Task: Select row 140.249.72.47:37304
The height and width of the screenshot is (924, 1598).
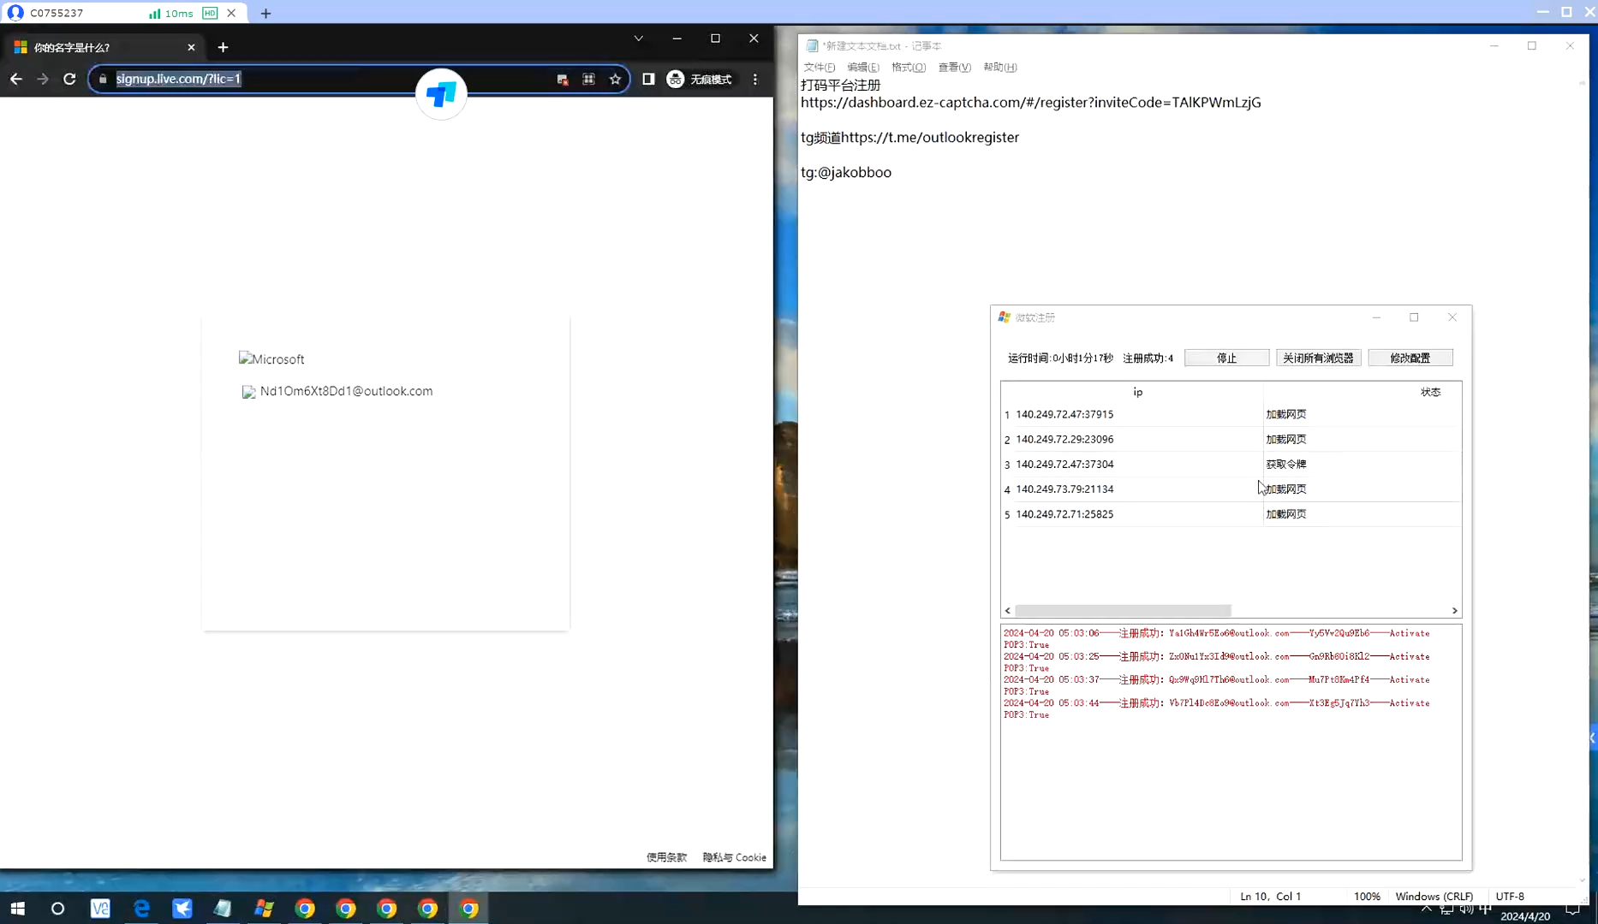Action: [x=1231, y=464]
